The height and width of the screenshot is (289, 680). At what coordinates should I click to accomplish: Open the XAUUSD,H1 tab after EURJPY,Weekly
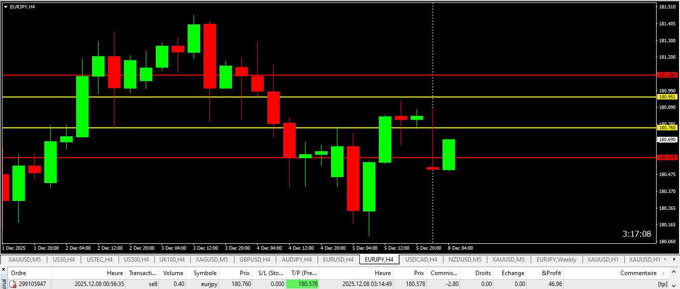[x=603, y=260]
